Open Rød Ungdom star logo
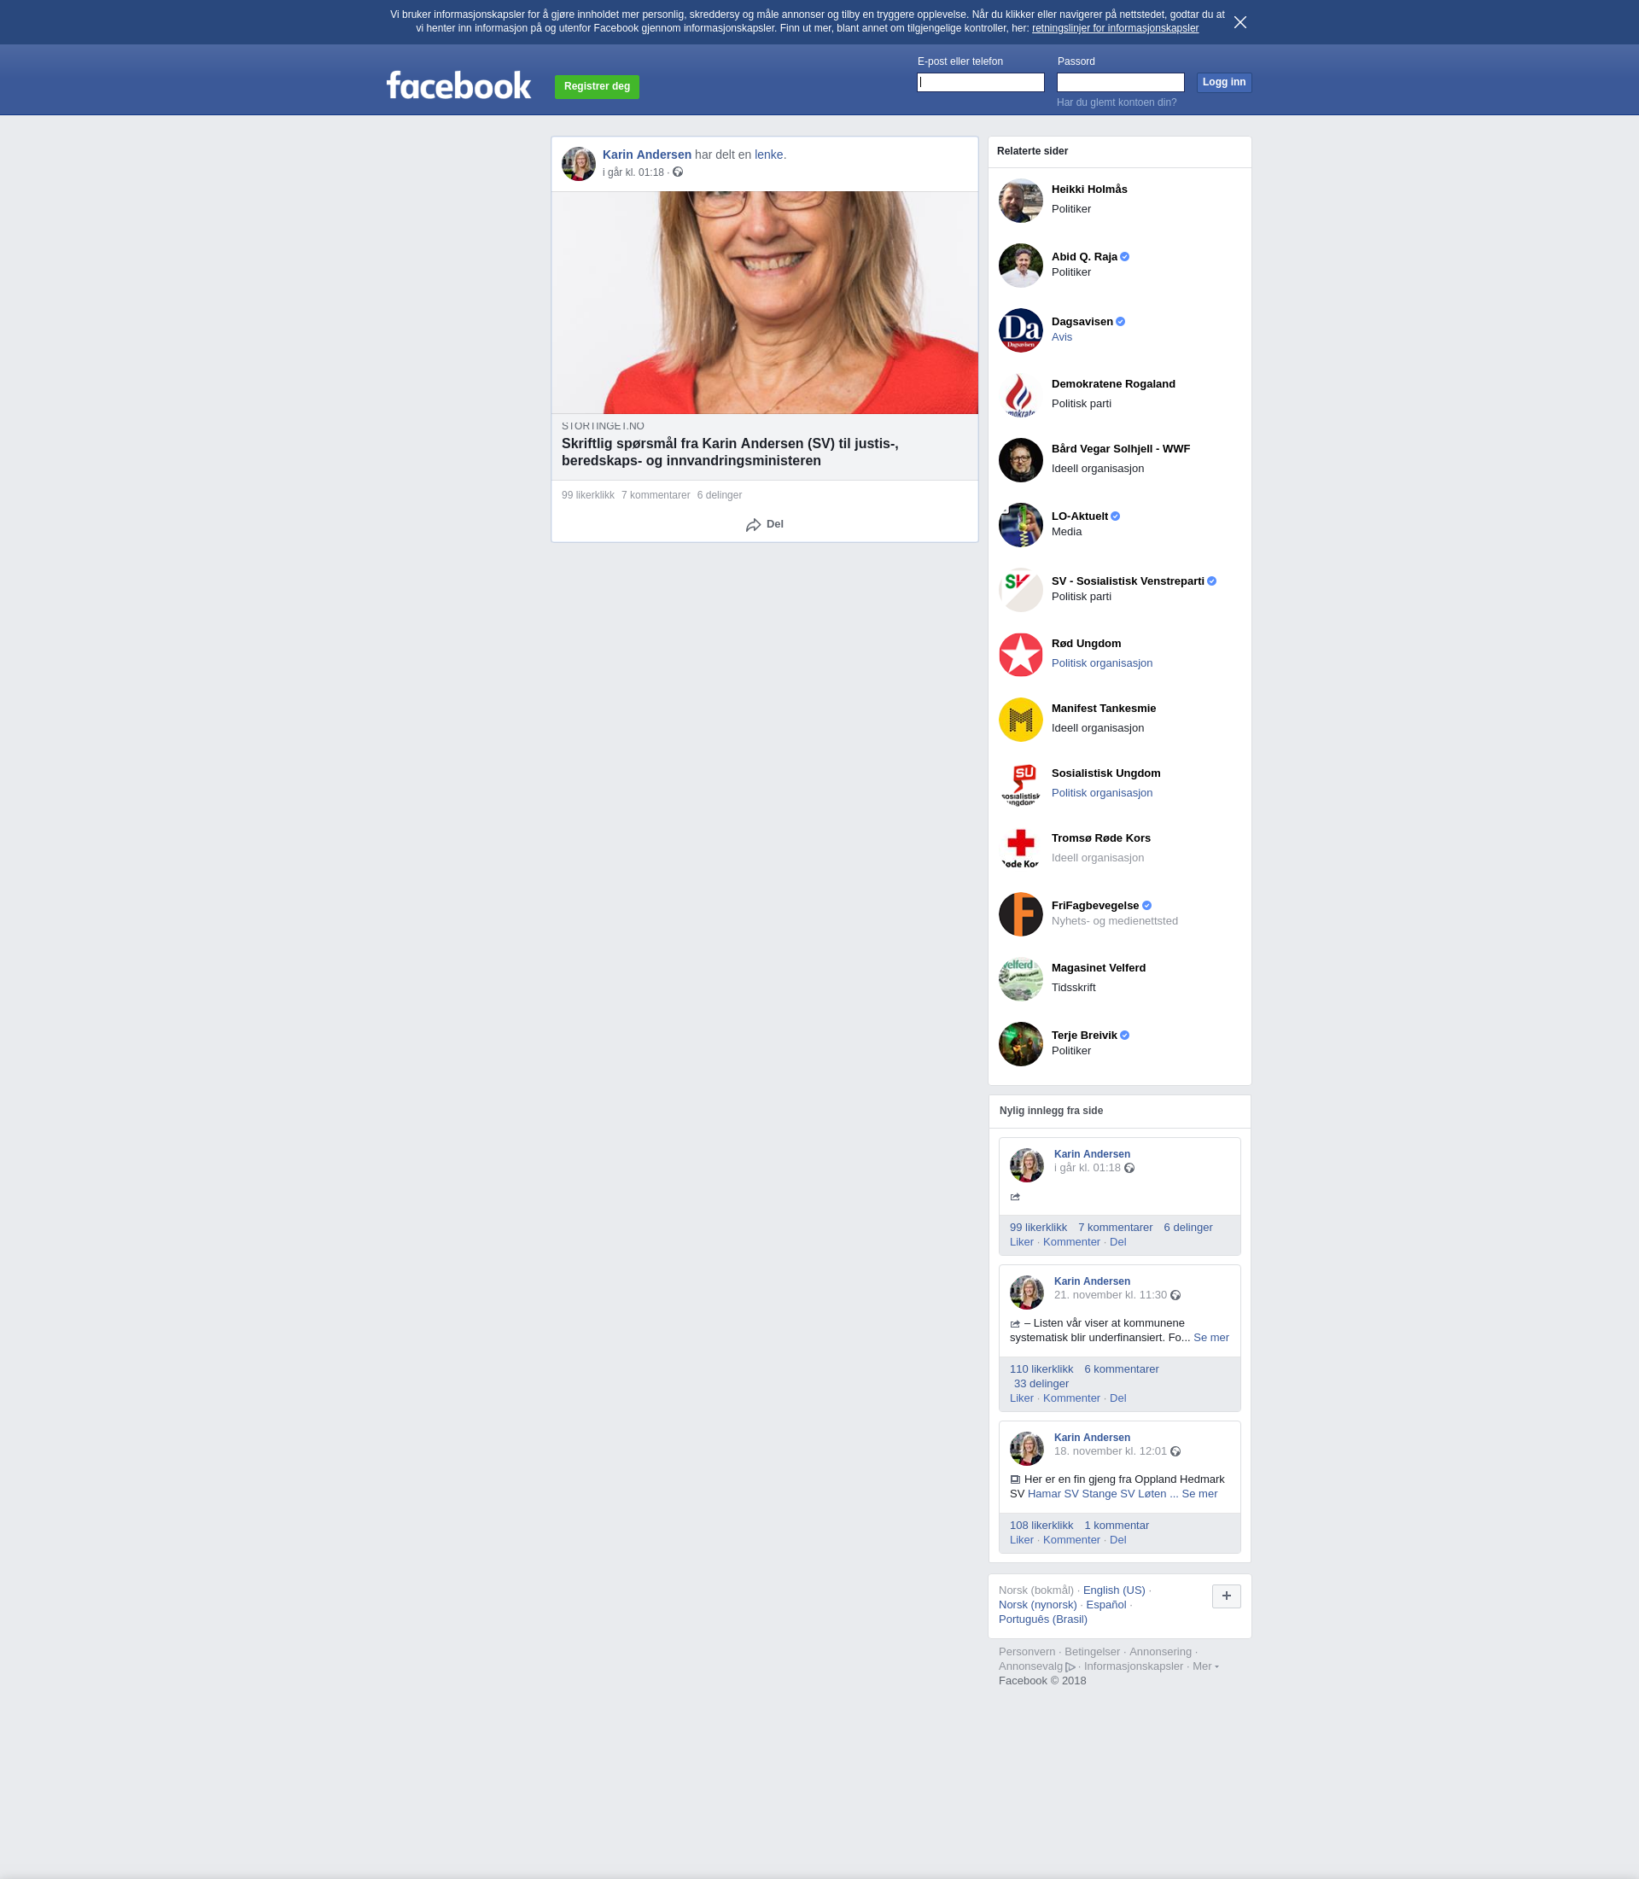Screen dimensions: 1639x1879 tap(1020, 655)
